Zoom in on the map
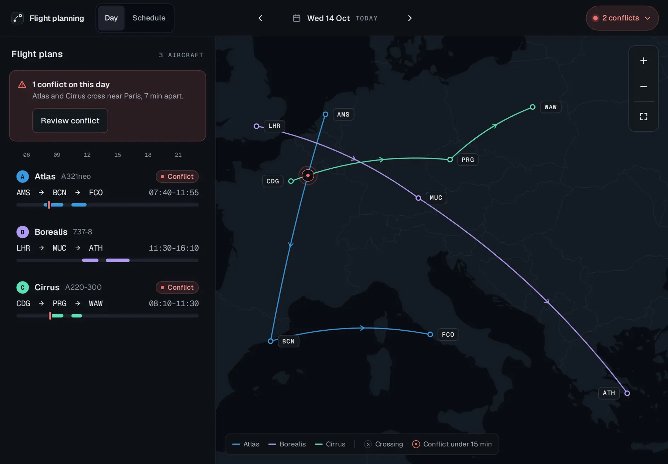 pos(644,61)
